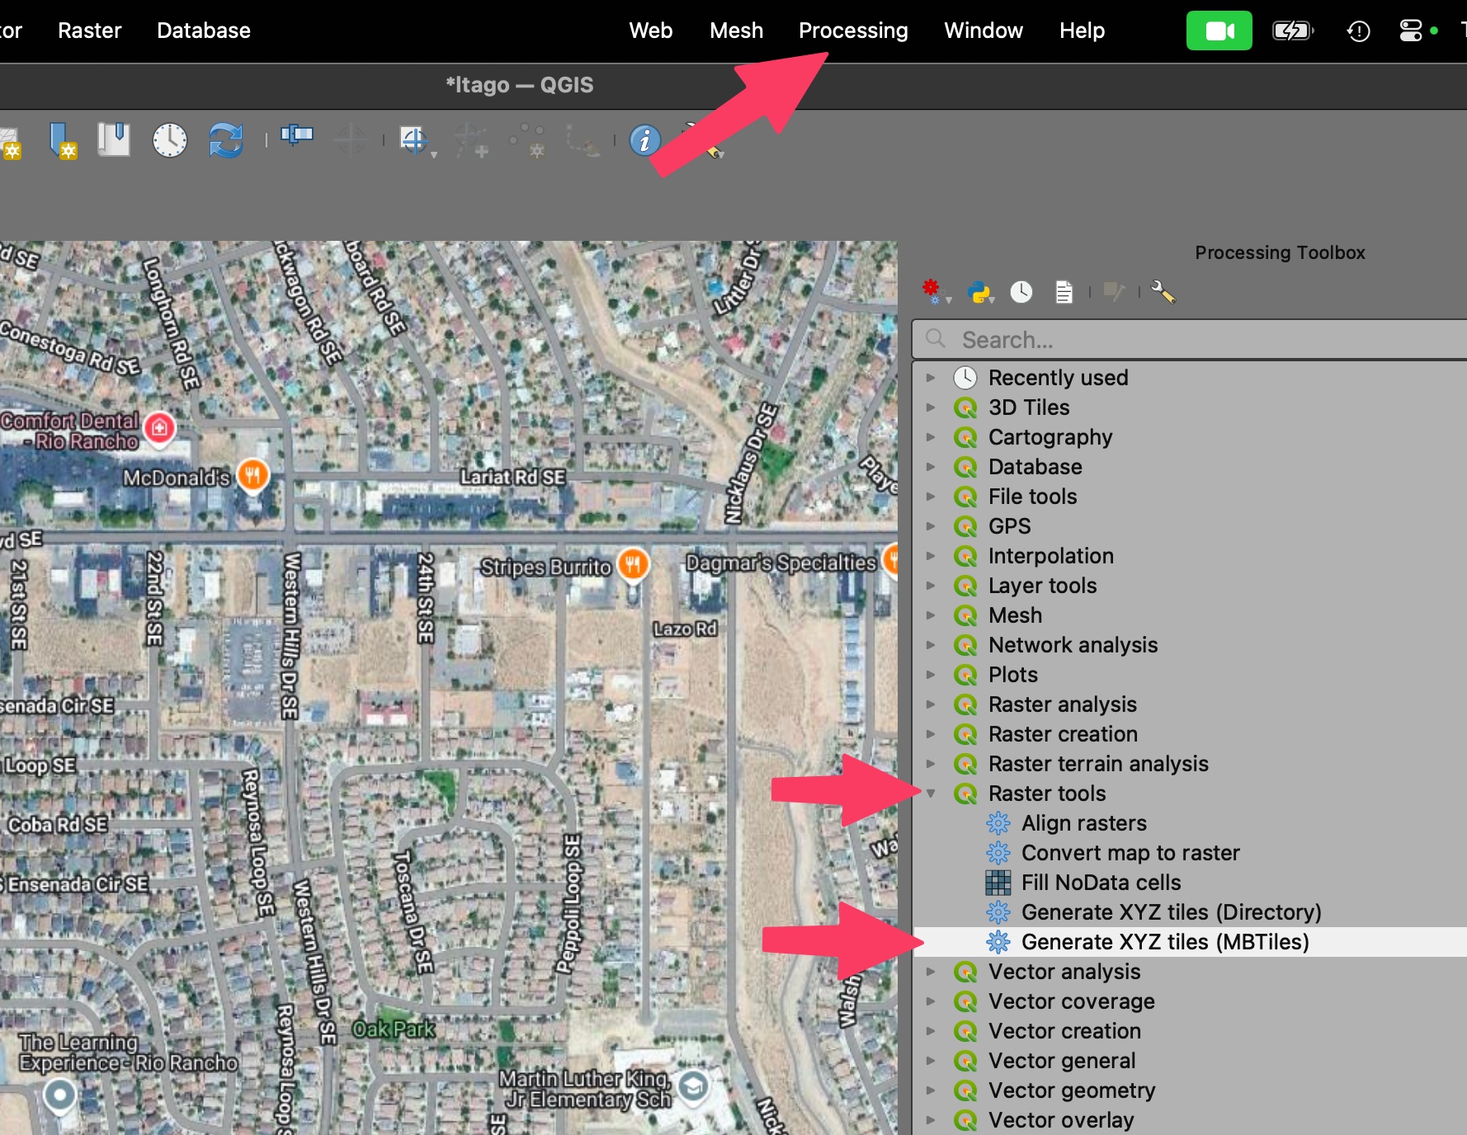The width and height of the screenshot is (1467, 1135).
Task: Select the Vector overlay group
Action: pos(1061,1120)
